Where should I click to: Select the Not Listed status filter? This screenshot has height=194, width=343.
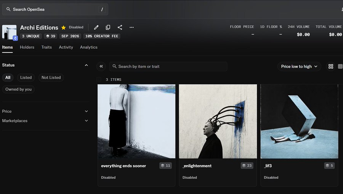click(x=51, y=77)
